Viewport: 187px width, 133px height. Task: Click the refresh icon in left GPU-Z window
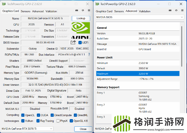(x=83, y=10)
